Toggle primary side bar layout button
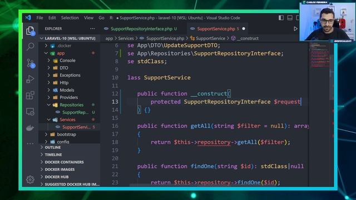The image size is (356, 200). [281, 18]
